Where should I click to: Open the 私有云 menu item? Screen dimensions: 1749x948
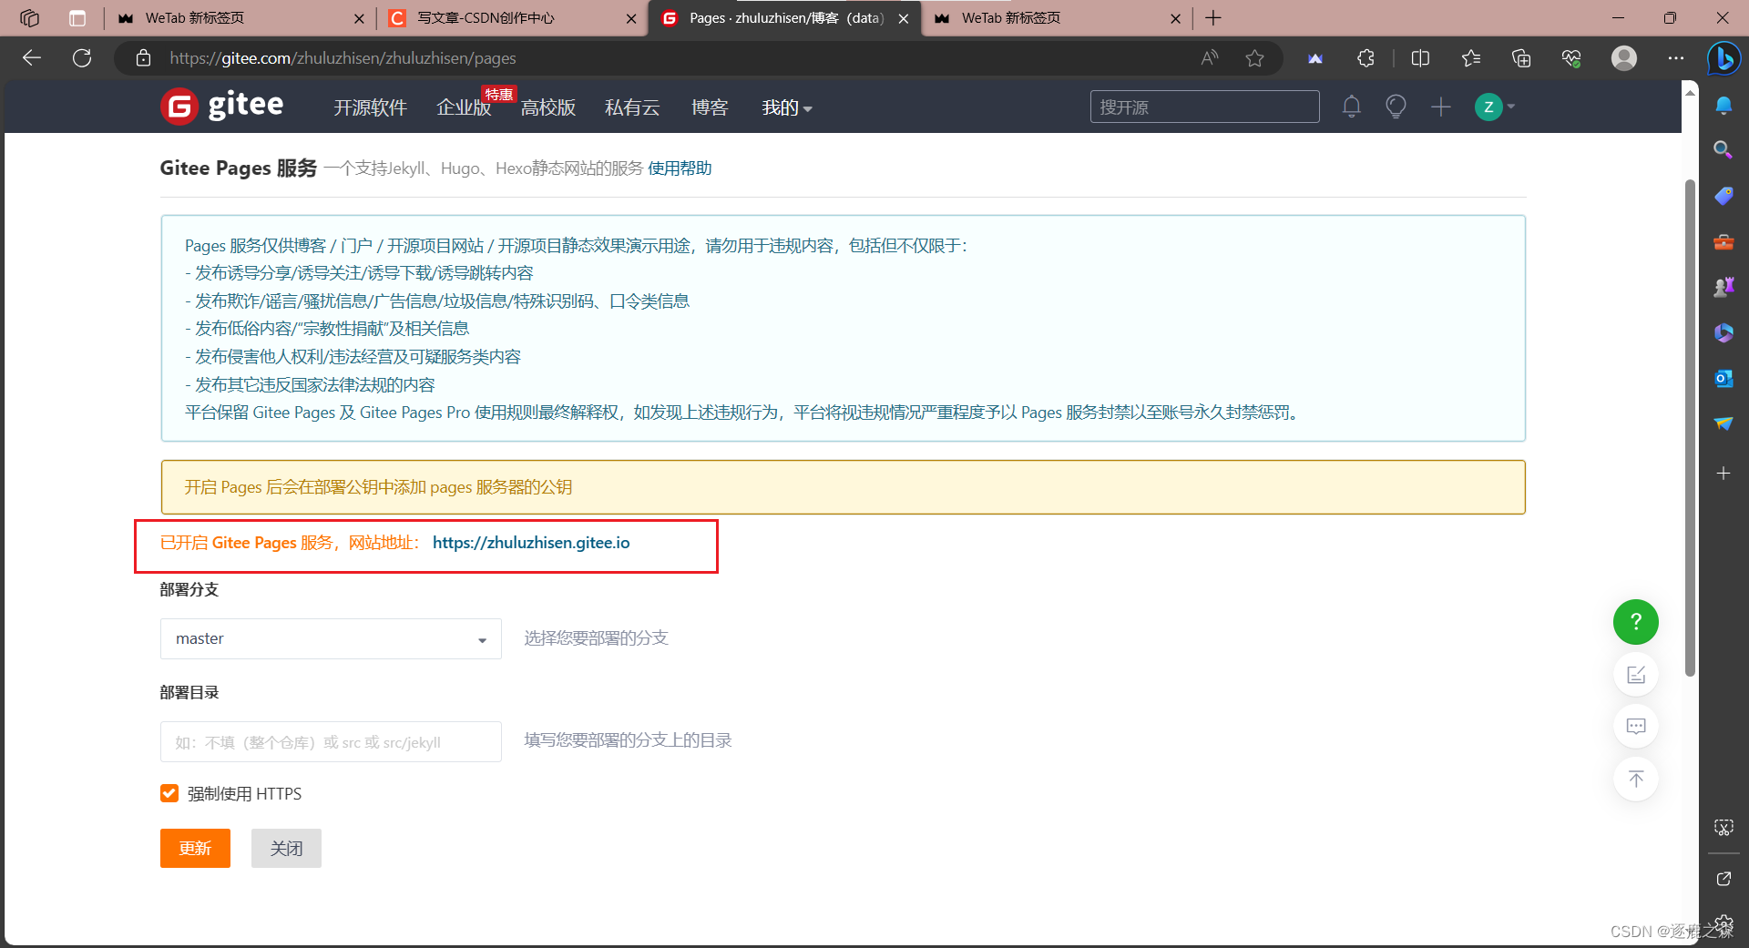(631, 107)
